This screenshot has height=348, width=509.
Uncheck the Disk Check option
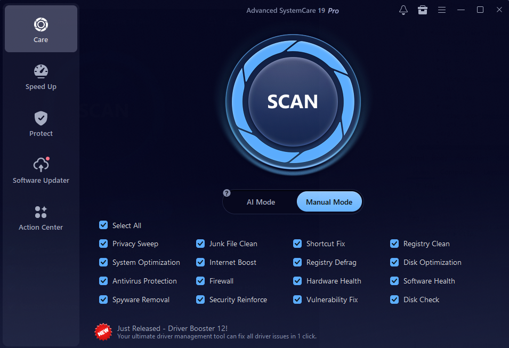[x=394, y=300]
